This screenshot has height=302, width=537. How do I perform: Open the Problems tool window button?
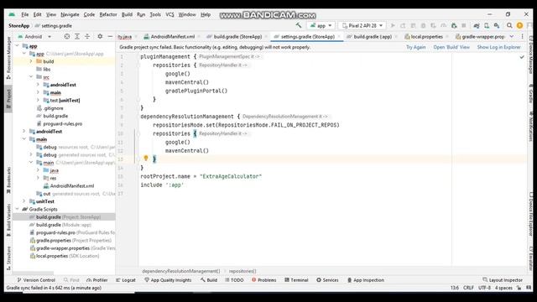(264, 280)
